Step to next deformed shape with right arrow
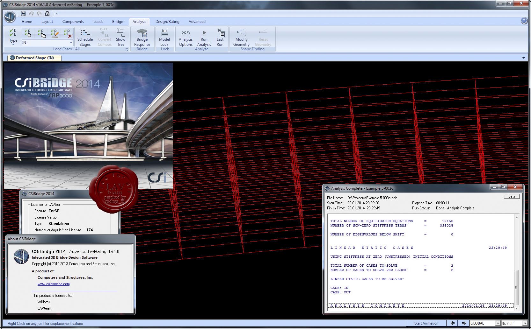This screenshot has height=329, width=531. point(464,323)
